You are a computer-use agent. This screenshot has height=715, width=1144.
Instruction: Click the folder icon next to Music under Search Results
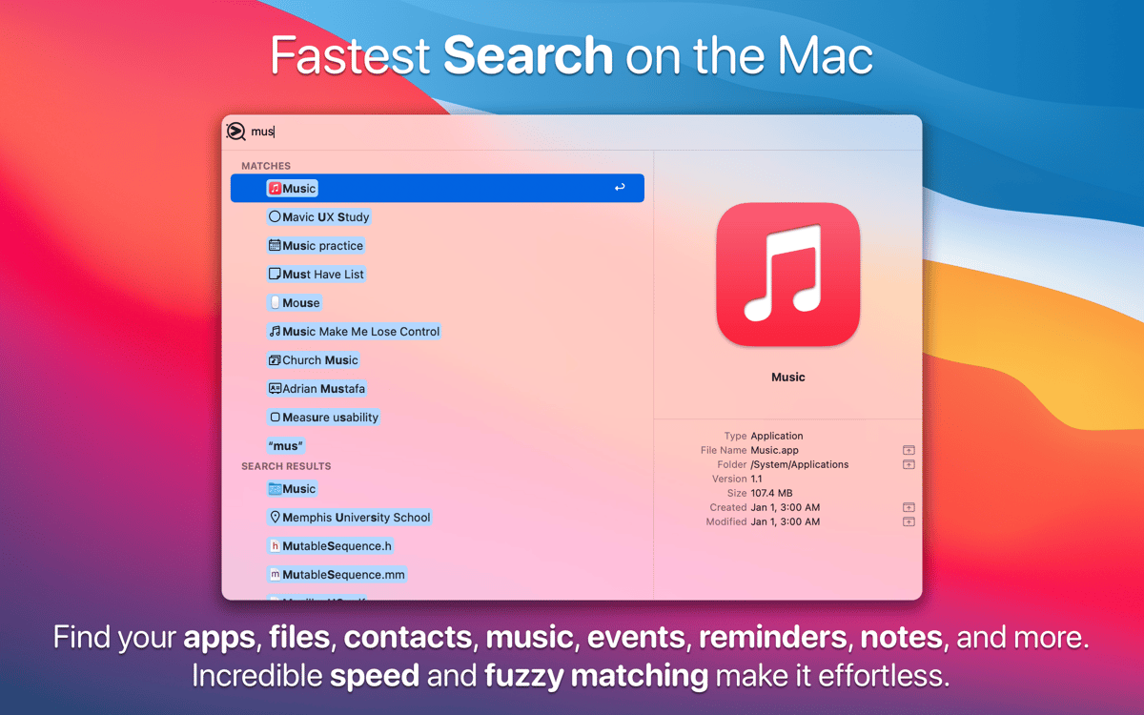pyautogui.click(x=276, y=488)
